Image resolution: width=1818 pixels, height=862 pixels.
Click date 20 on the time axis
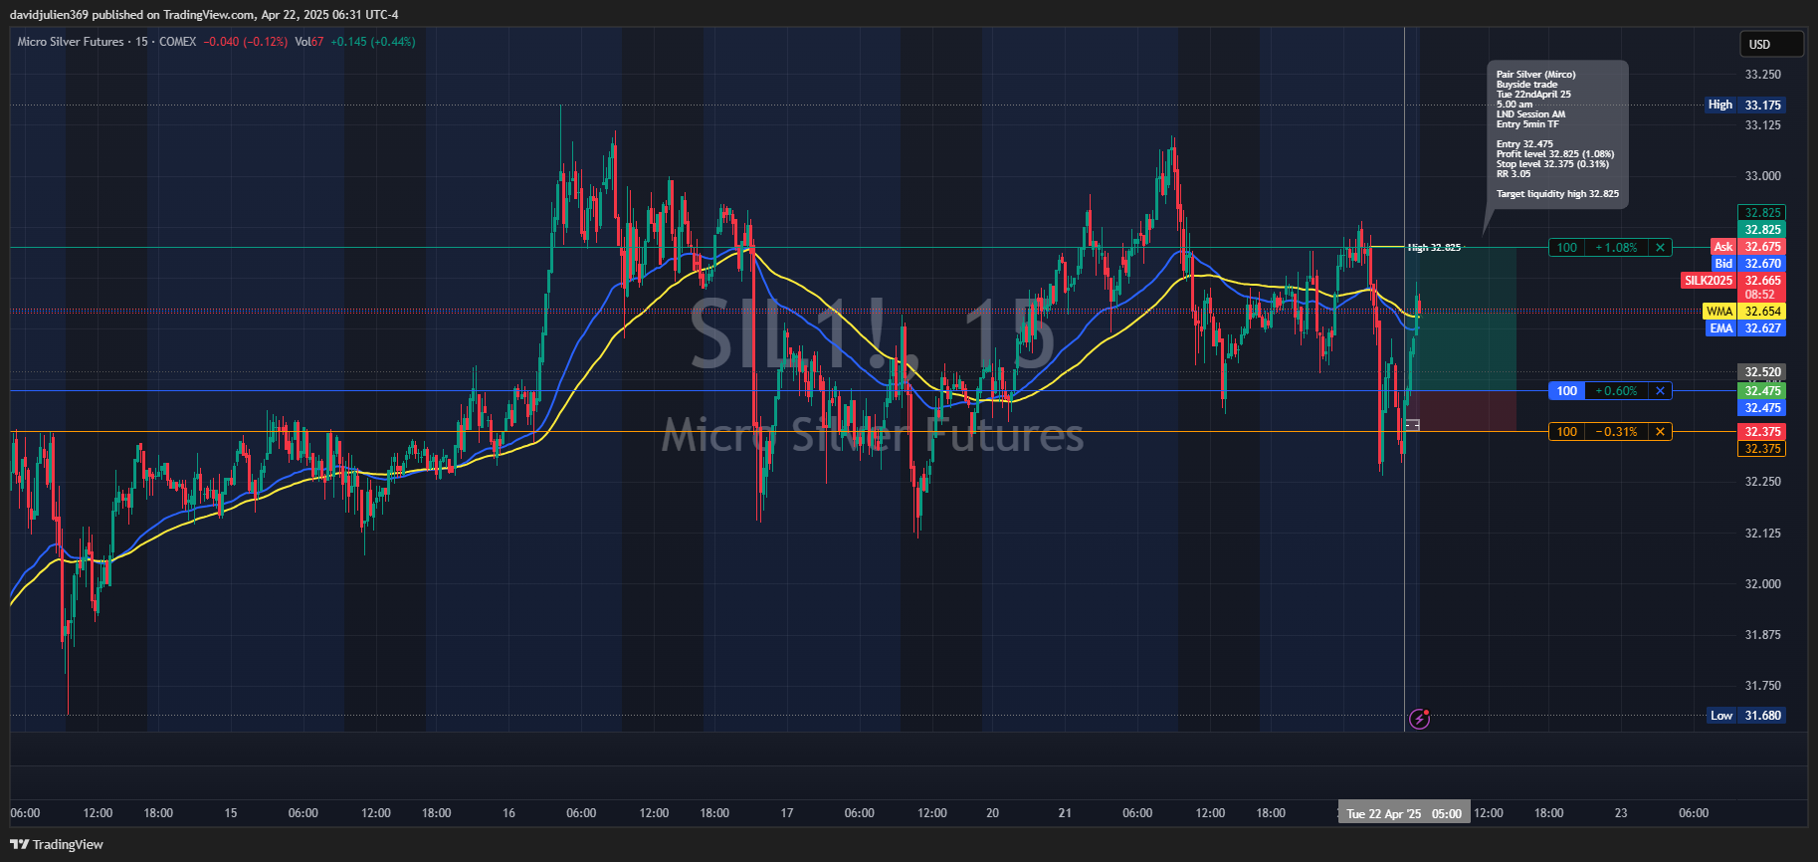[x=992, y=813]
